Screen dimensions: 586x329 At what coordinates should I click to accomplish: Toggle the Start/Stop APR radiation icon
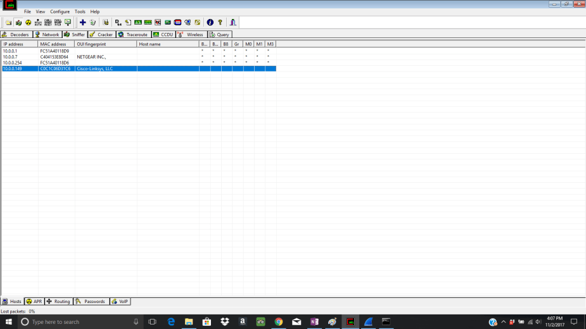pos(29,22)
